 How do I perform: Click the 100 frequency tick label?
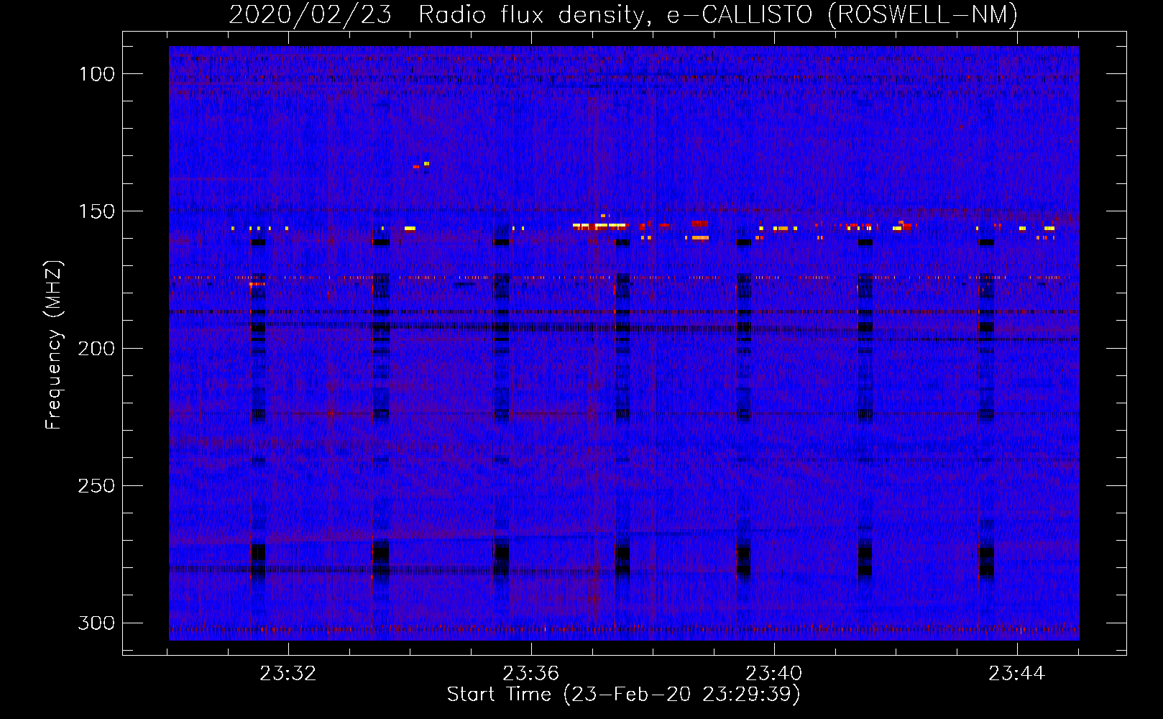pos(96,74)
